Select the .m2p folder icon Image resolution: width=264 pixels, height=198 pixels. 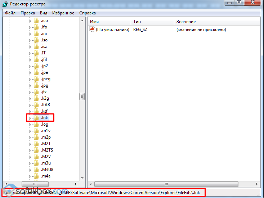(36, 137)
